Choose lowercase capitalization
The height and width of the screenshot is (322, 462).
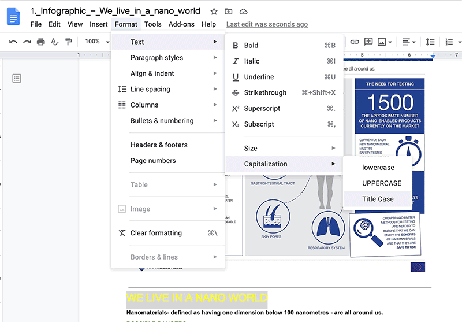378,168
